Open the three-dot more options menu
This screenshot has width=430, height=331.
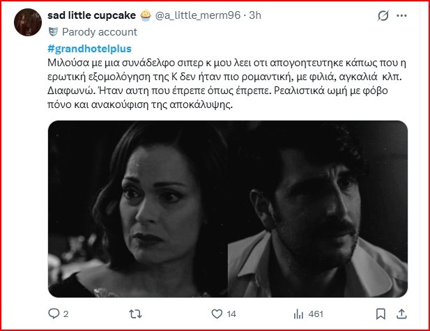point(401,15)
